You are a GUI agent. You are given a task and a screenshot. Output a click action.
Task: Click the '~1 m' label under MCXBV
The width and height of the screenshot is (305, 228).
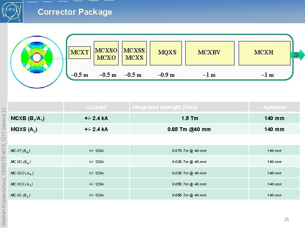pyautogui.click(x=209, y=75)
